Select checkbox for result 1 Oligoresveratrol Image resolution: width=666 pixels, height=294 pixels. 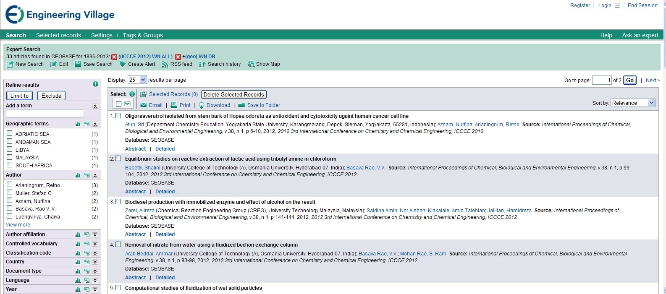tap(118, 115)
